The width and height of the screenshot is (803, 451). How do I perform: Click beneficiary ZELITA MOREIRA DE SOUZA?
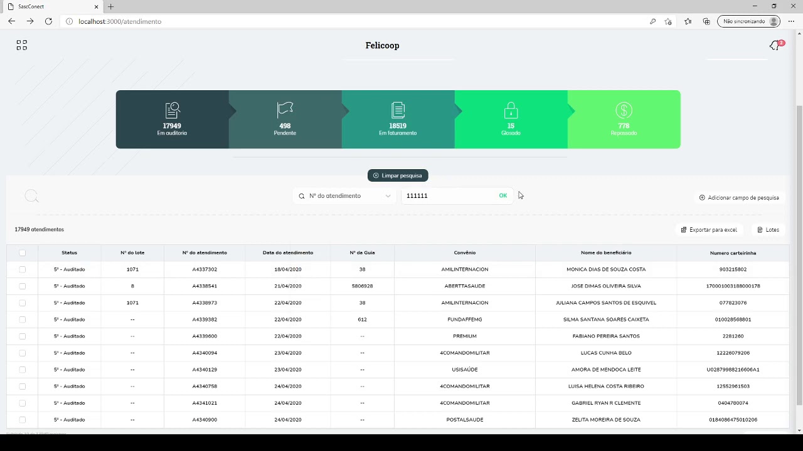(606, 420)
